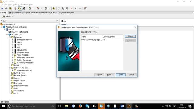The image size is (194, 109).
Task: Open dropdown arrow next to connection profiles icon
Action: [x=49, y=8]
